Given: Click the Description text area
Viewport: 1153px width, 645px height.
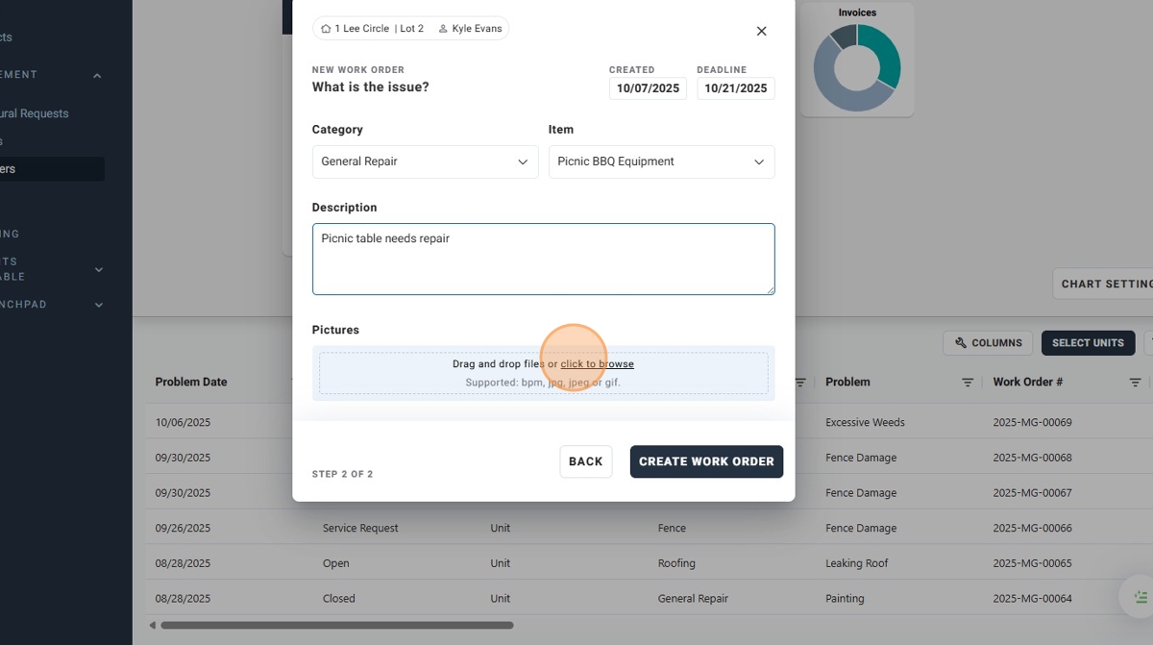Looking at the screenshot, I should (543, 259).
